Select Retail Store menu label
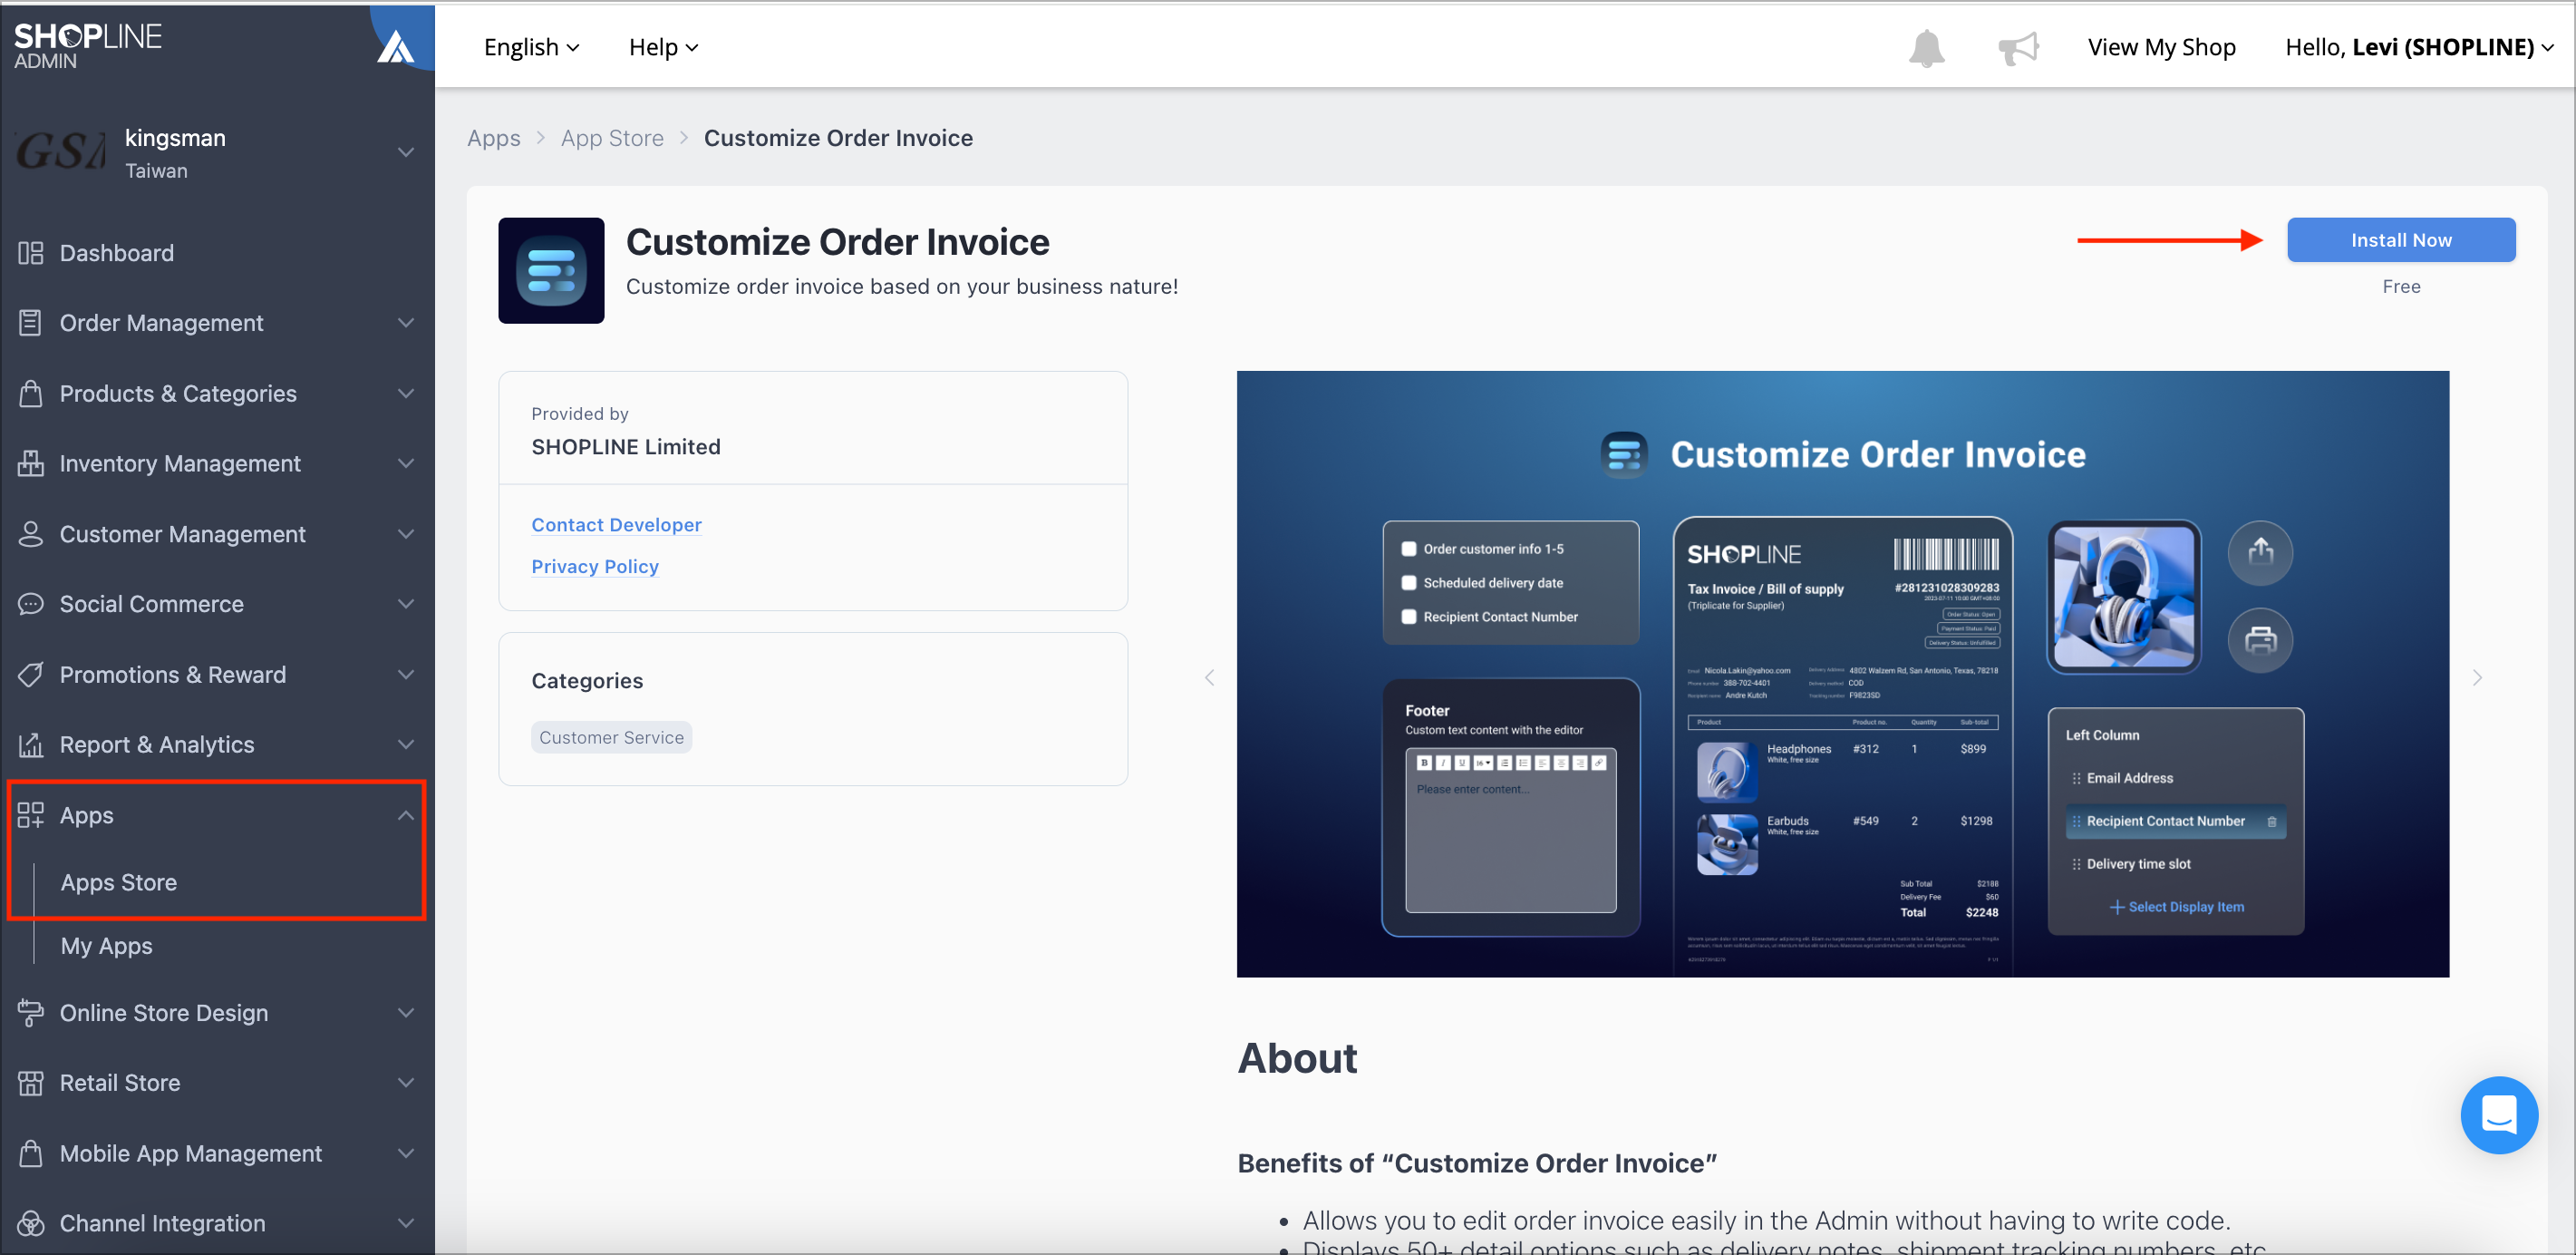Screen dimensions: 2576x1255 click(x=120, y=1083)
